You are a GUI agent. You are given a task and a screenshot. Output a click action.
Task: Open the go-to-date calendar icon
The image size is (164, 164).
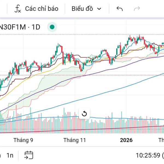(x=29, y=155)
